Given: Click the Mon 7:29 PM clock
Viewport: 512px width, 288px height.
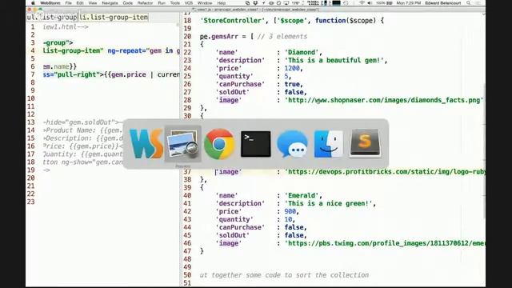Looking at the screenshot, I should [408, 3].
